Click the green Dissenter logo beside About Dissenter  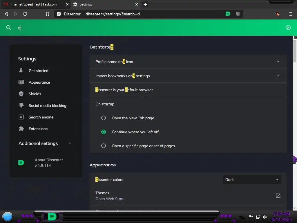pos(21,163)
